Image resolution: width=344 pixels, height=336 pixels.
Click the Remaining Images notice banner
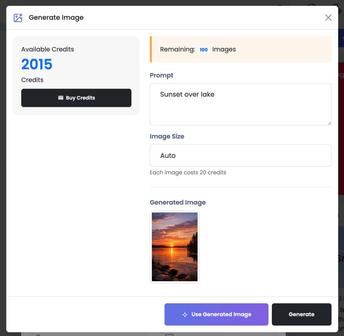point(269,49)
